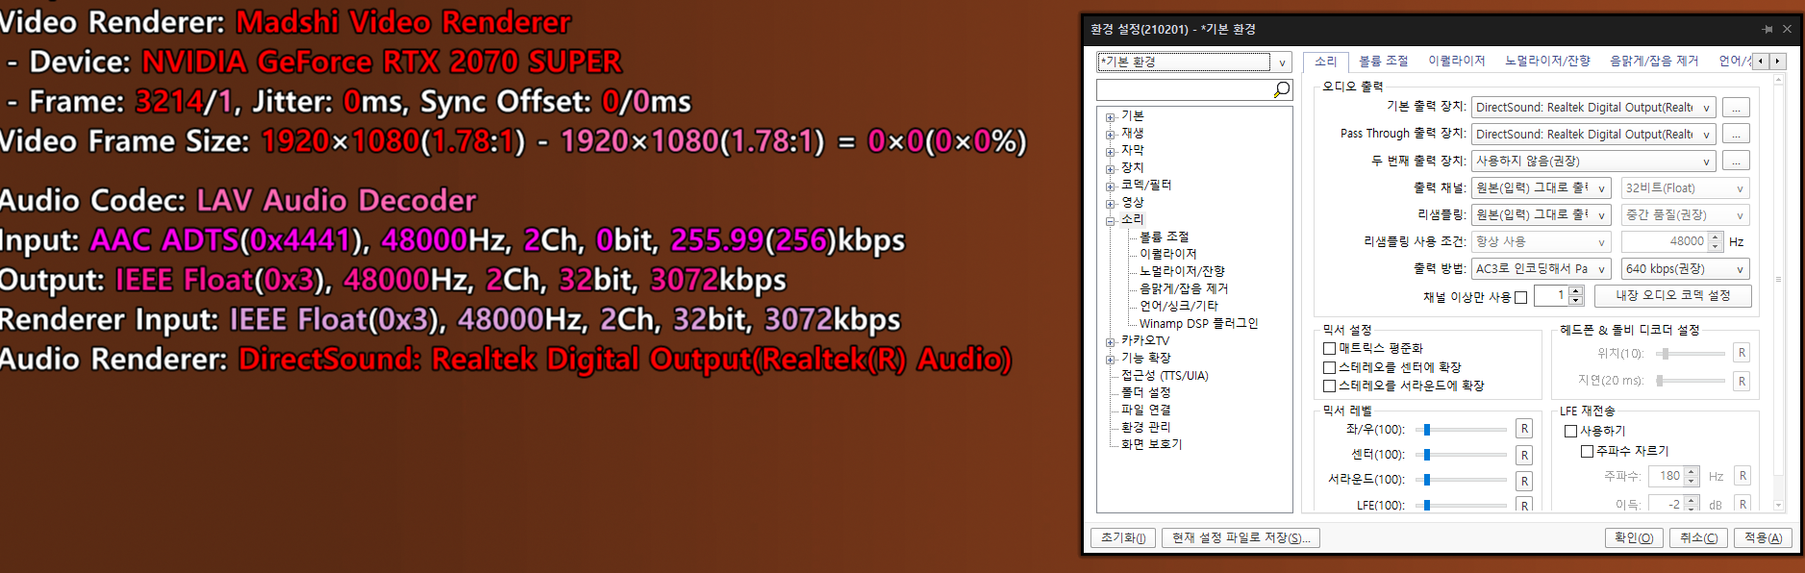The height and width of the screenshot is (573, 1805).
Task: Pin the 환경 설정 dialog with the pin icon
Action: tap(1767, 30)
